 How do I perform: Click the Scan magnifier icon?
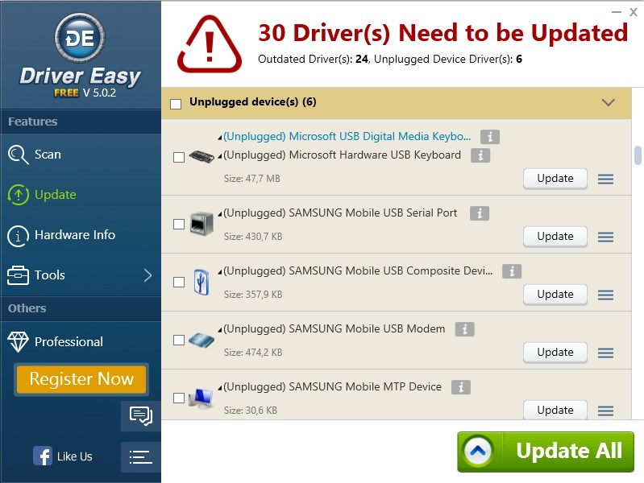tap(18, 155)
